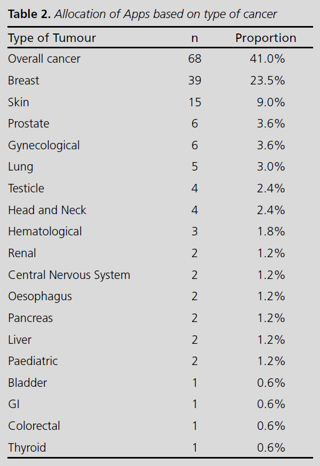Select the 'Skin' row label
The height and width of the screenshot is (466, 320).
click(x=19, y=102)
